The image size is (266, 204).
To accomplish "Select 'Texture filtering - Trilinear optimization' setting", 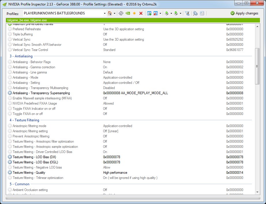I will pos(38,178).
